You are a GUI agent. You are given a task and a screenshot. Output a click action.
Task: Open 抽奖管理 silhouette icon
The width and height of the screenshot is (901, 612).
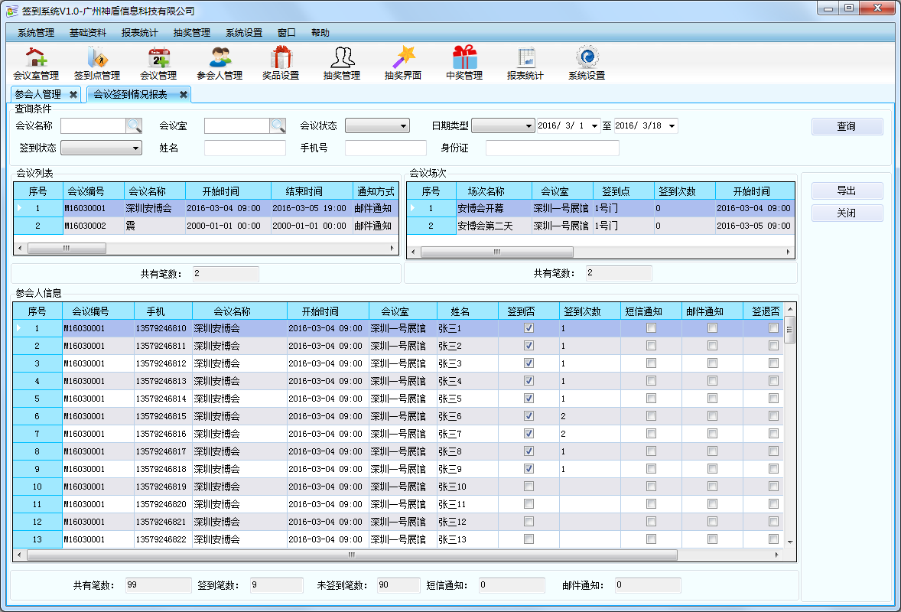[x=342, y=63]
